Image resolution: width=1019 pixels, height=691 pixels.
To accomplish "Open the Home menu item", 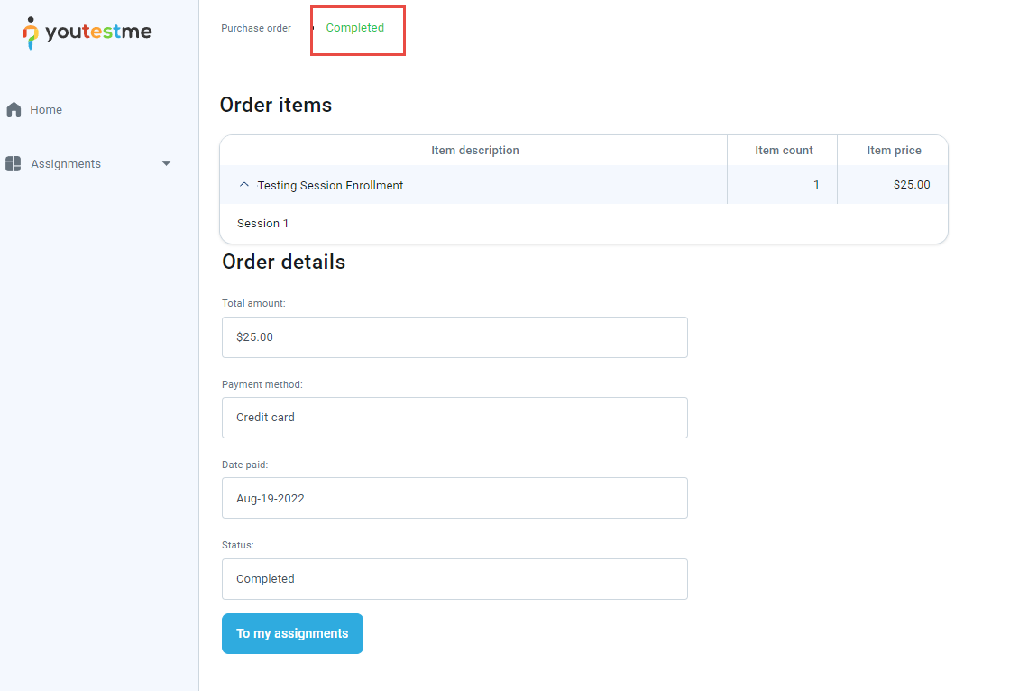I will click(46, 110).
